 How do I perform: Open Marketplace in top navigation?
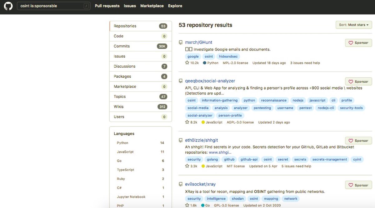[152, 6]
